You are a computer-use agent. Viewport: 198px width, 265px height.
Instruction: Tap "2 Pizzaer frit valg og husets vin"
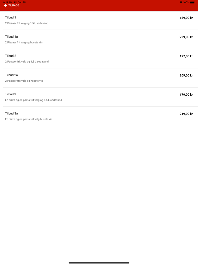click(24, 43)
